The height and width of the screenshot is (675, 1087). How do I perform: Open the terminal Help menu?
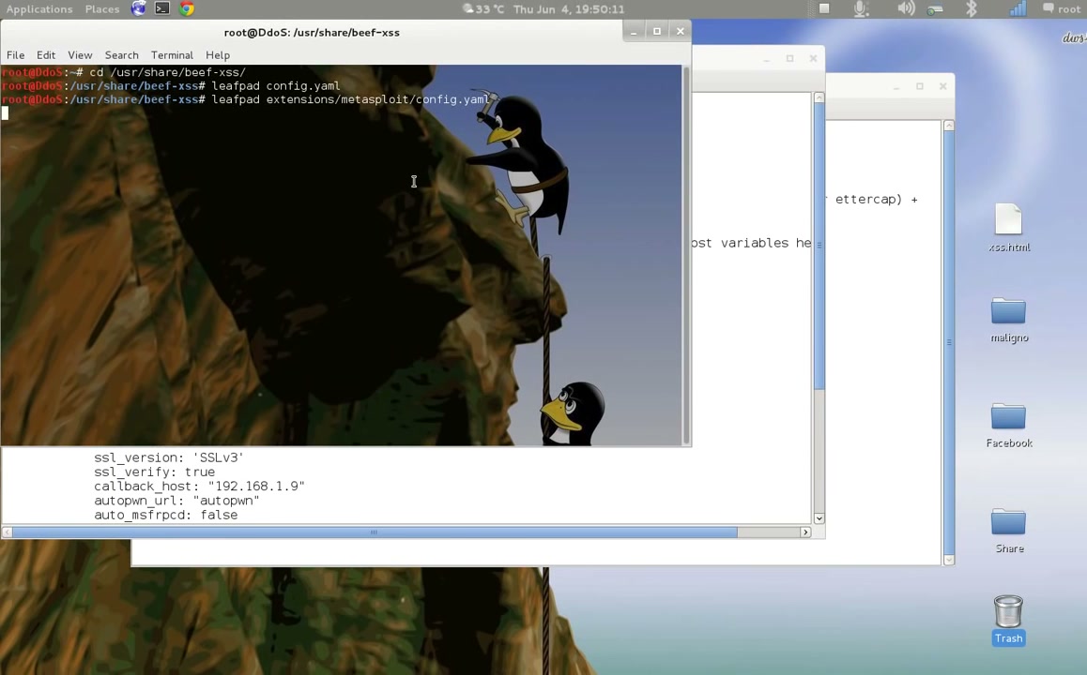(218, 54)
